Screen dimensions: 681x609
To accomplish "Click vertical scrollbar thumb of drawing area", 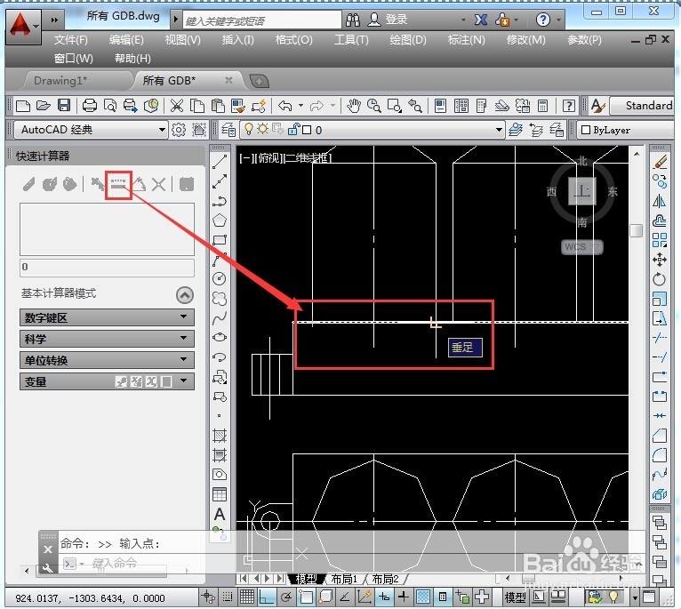I will 636,230.
